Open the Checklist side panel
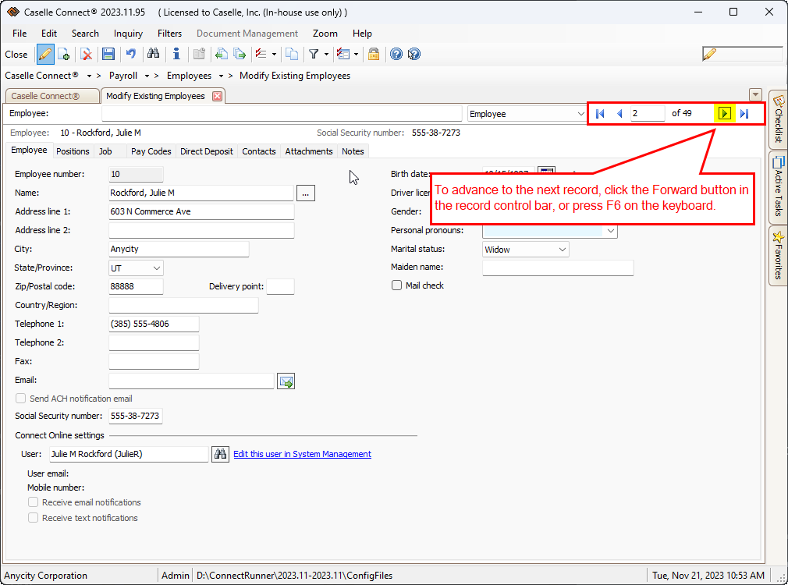Image resolution: width=788 pixels, height=585 pixels. (778, 119)
